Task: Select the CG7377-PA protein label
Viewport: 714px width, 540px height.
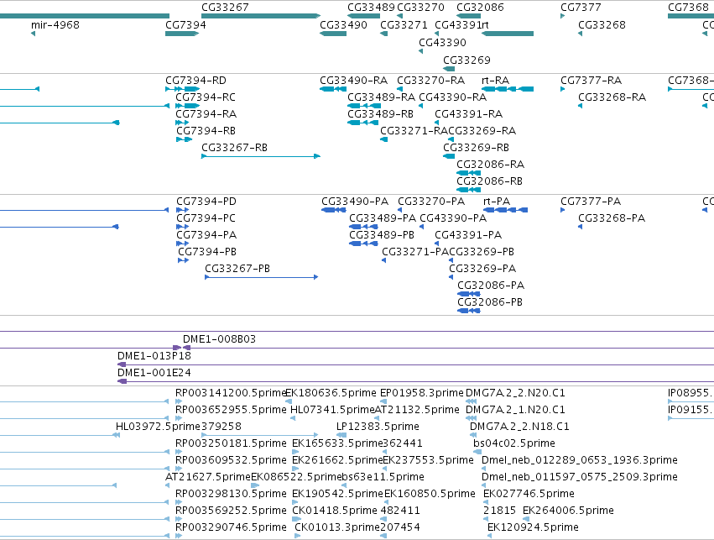Action: [x=591, y=202]
